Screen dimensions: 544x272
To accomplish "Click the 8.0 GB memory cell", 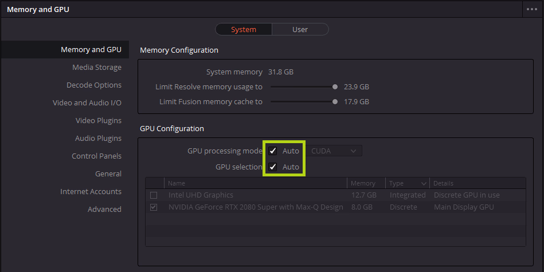I will tap(362, 207).
